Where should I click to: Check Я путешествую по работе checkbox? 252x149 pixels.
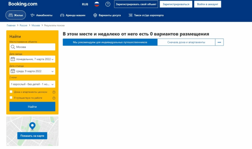pos(11,98)
